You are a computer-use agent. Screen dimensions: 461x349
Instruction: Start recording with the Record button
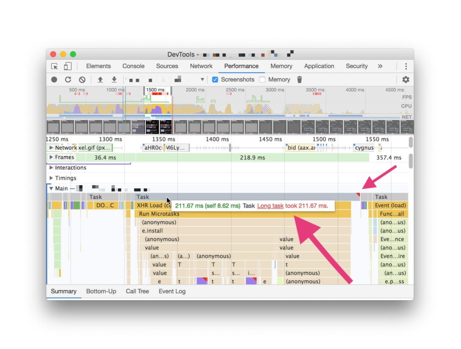(54, 80)
